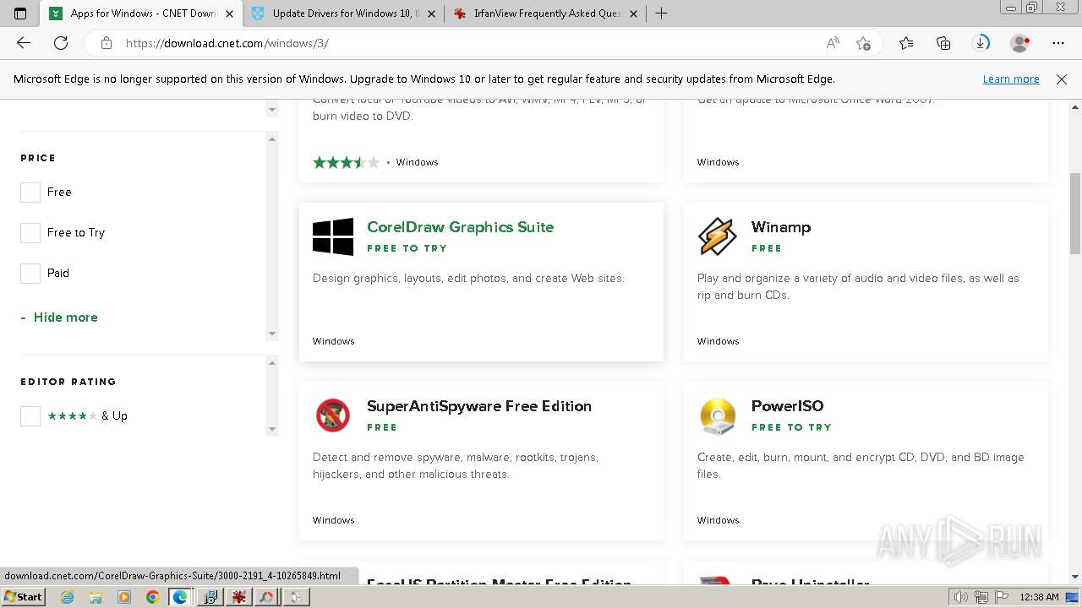
Task: Click the PowerISO disc icon
Action: pyautogui.click(x=718, y=415)
